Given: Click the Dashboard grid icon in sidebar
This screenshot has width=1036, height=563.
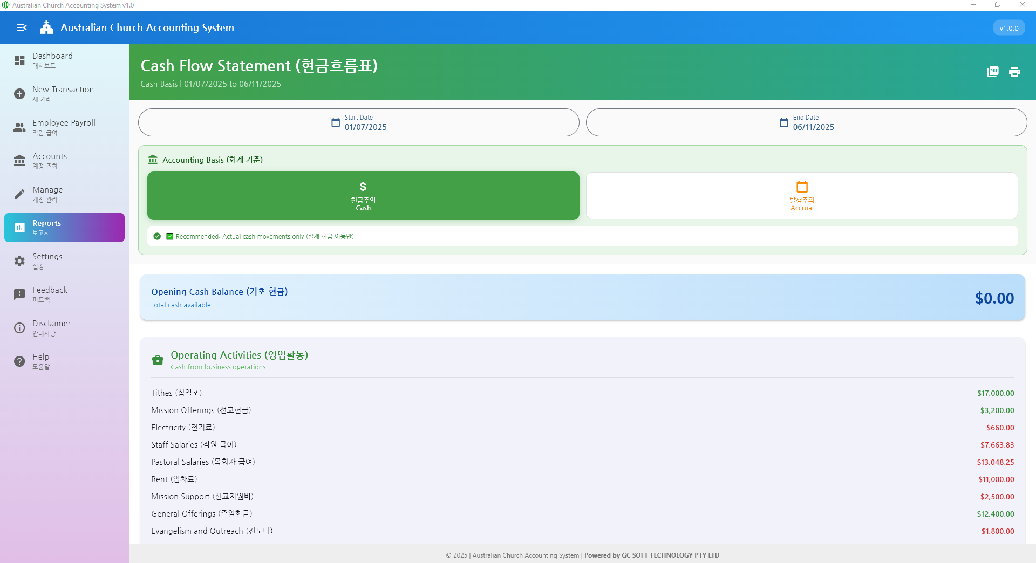Looking at the screenshot, I should coord(19,60).
